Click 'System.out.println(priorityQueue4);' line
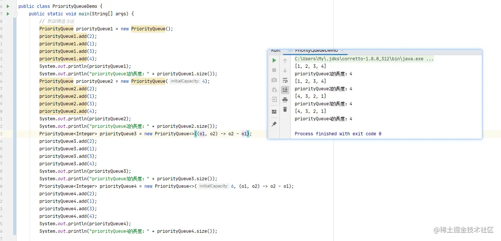 (85, 224)
